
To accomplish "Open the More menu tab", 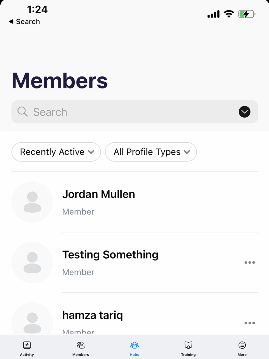I will click(242, 345).
